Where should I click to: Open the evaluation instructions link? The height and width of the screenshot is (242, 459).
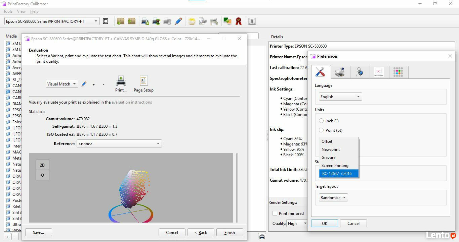(131, 102)
